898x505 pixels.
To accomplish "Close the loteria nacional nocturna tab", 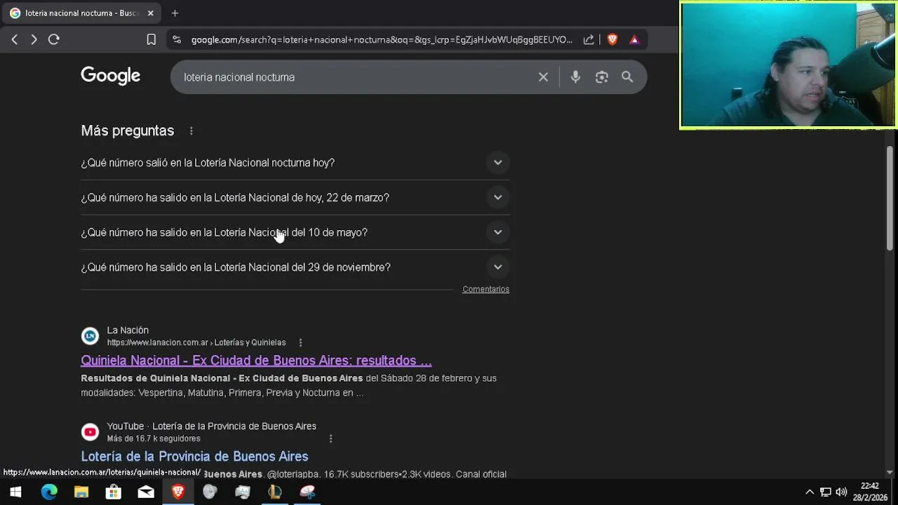I will coord(150,13).
